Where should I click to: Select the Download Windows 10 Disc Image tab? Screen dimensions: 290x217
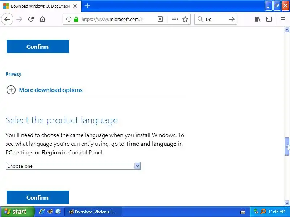(x=40, y=6)
